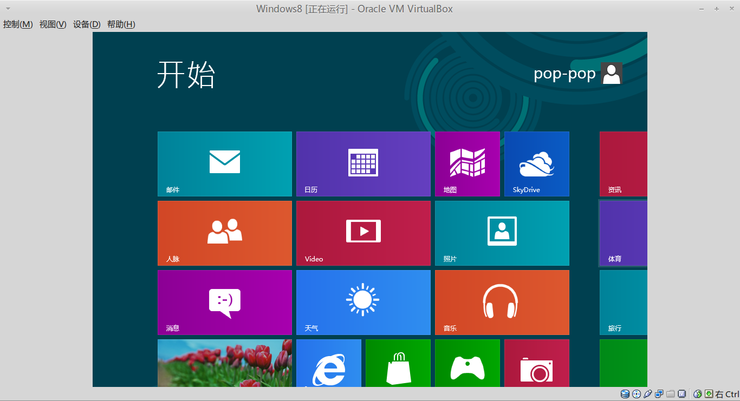This screenshot has width=740, height=401.
Task: Open the Desktop tile with tulips
Action: [x=225, y=363]
